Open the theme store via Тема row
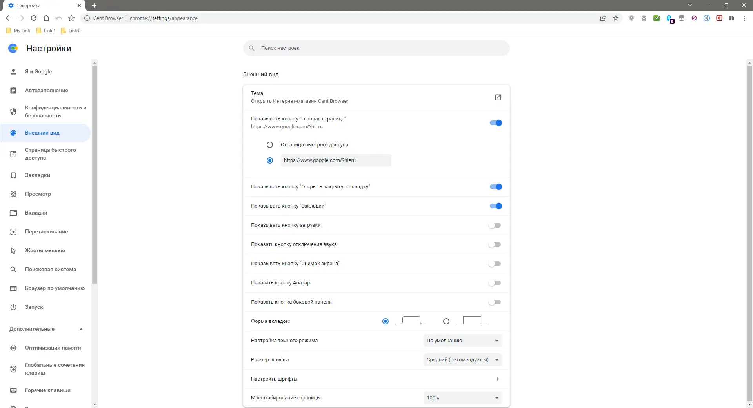753x408 pixels. tap(498, 97)
